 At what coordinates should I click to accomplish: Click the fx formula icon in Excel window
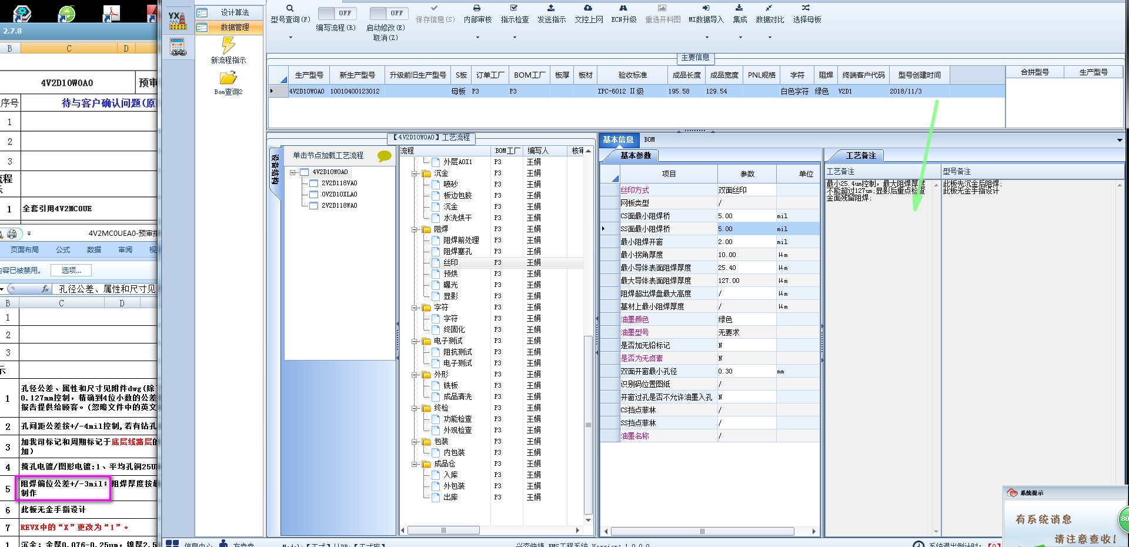coord(45,289)
